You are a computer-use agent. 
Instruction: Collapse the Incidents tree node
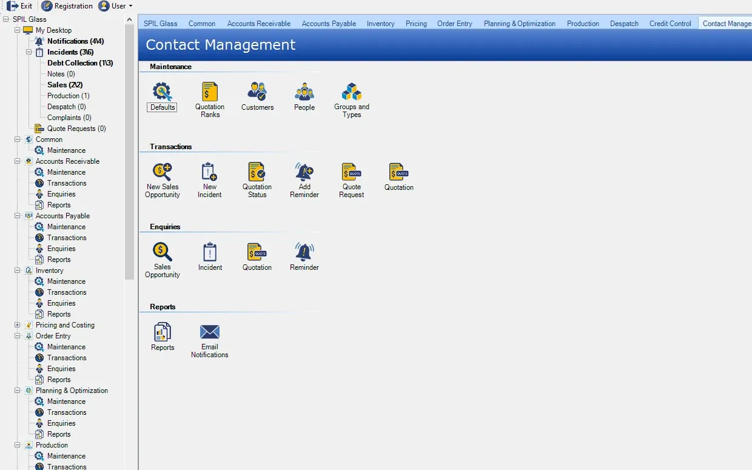(29, 52)
